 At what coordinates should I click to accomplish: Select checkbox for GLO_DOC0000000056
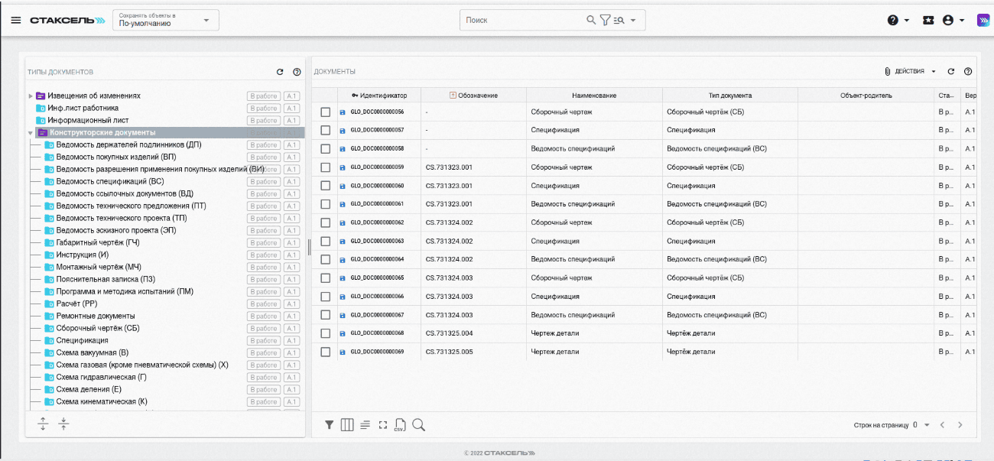[326, 112]
